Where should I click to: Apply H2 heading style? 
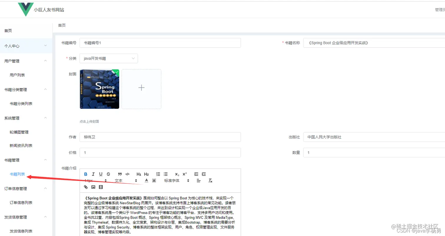point(147,174)
